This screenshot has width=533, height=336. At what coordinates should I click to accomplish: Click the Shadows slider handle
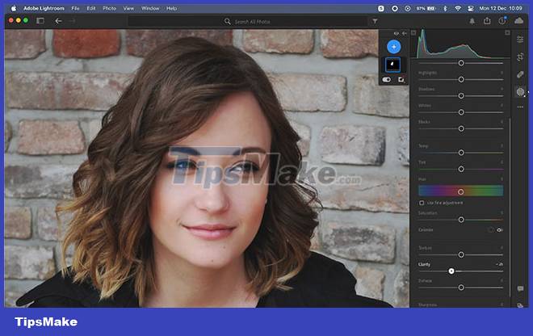(461, 95)
